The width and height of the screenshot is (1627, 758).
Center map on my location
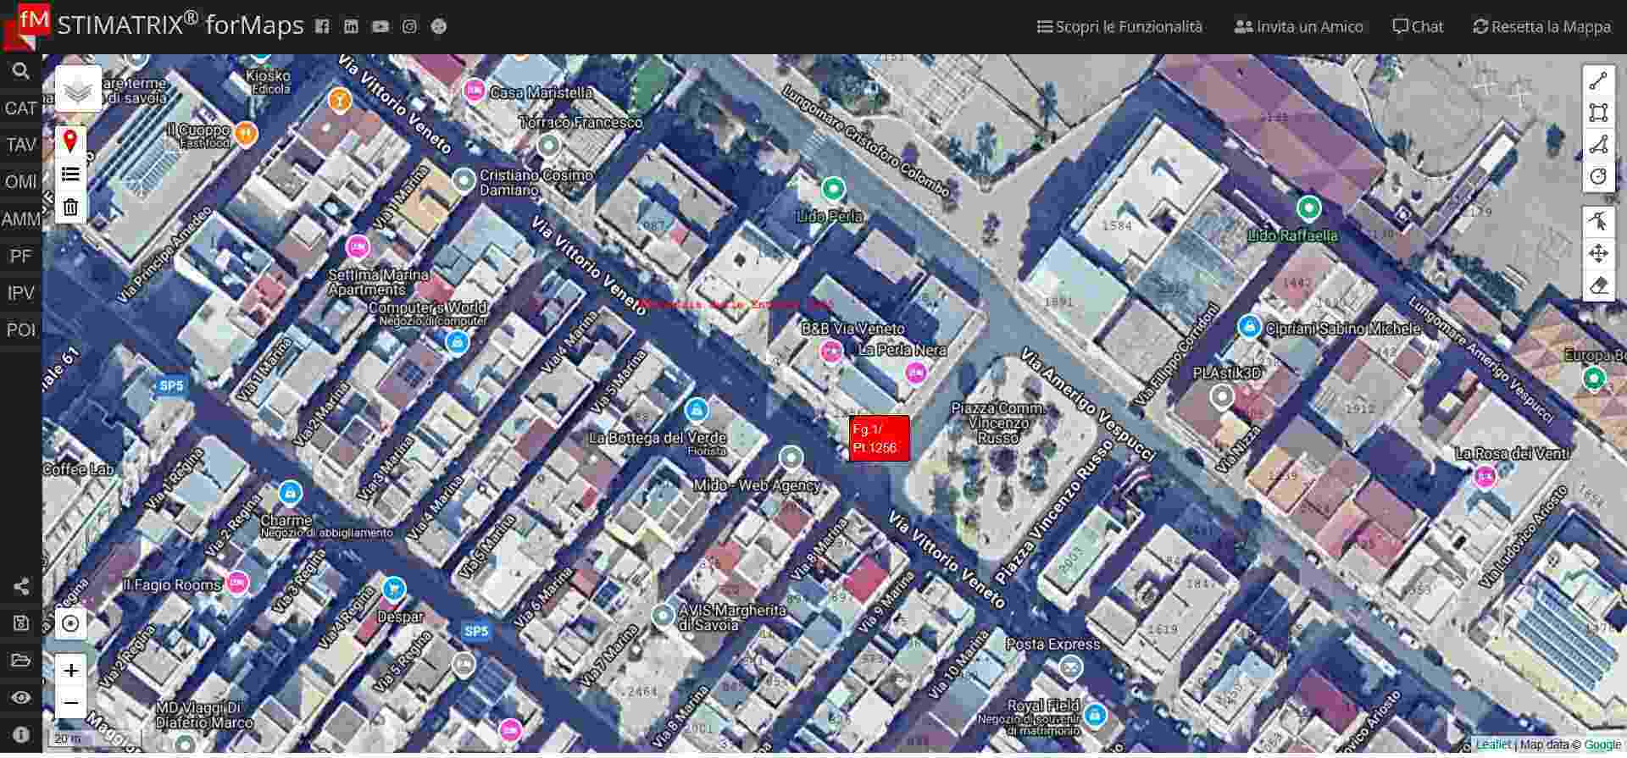pos(71,624)
